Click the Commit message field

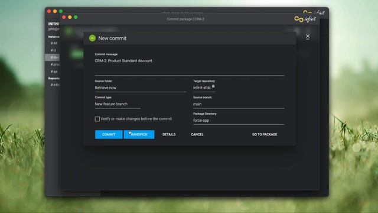[190, 66]
